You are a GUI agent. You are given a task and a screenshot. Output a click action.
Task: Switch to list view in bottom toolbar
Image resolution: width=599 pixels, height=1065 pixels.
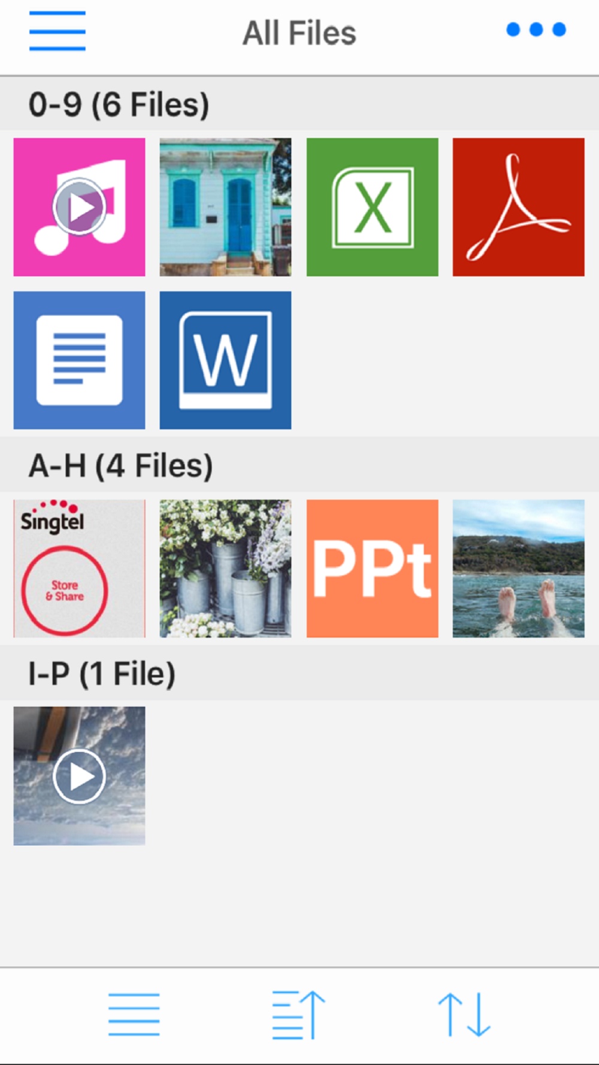134,1014
